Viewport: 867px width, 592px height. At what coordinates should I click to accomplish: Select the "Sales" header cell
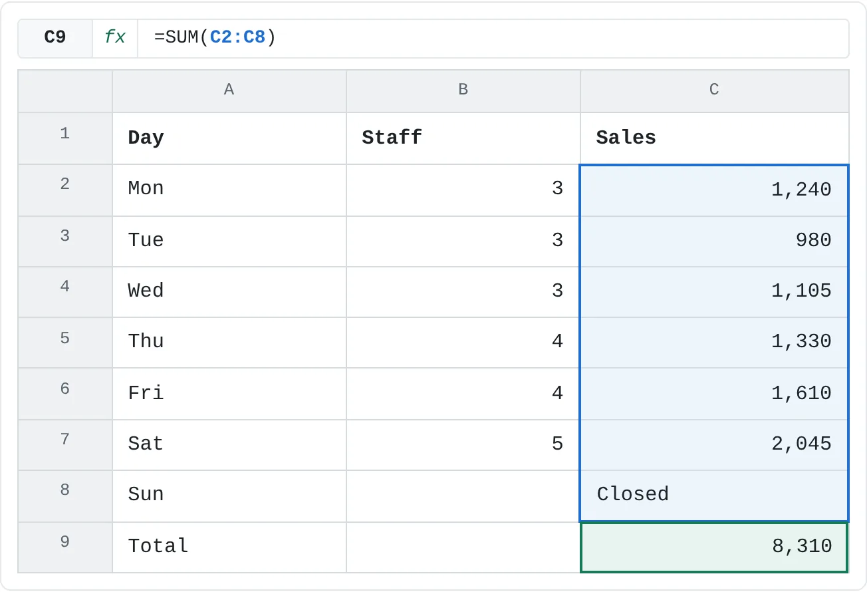click(x=715, y=138)
